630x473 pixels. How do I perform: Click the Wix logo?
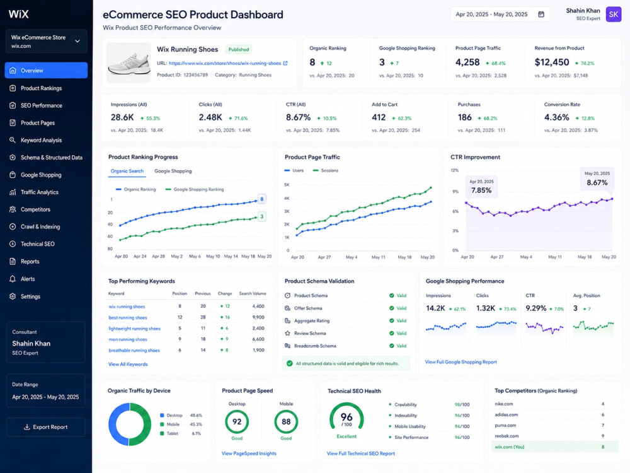click(18, 14)
